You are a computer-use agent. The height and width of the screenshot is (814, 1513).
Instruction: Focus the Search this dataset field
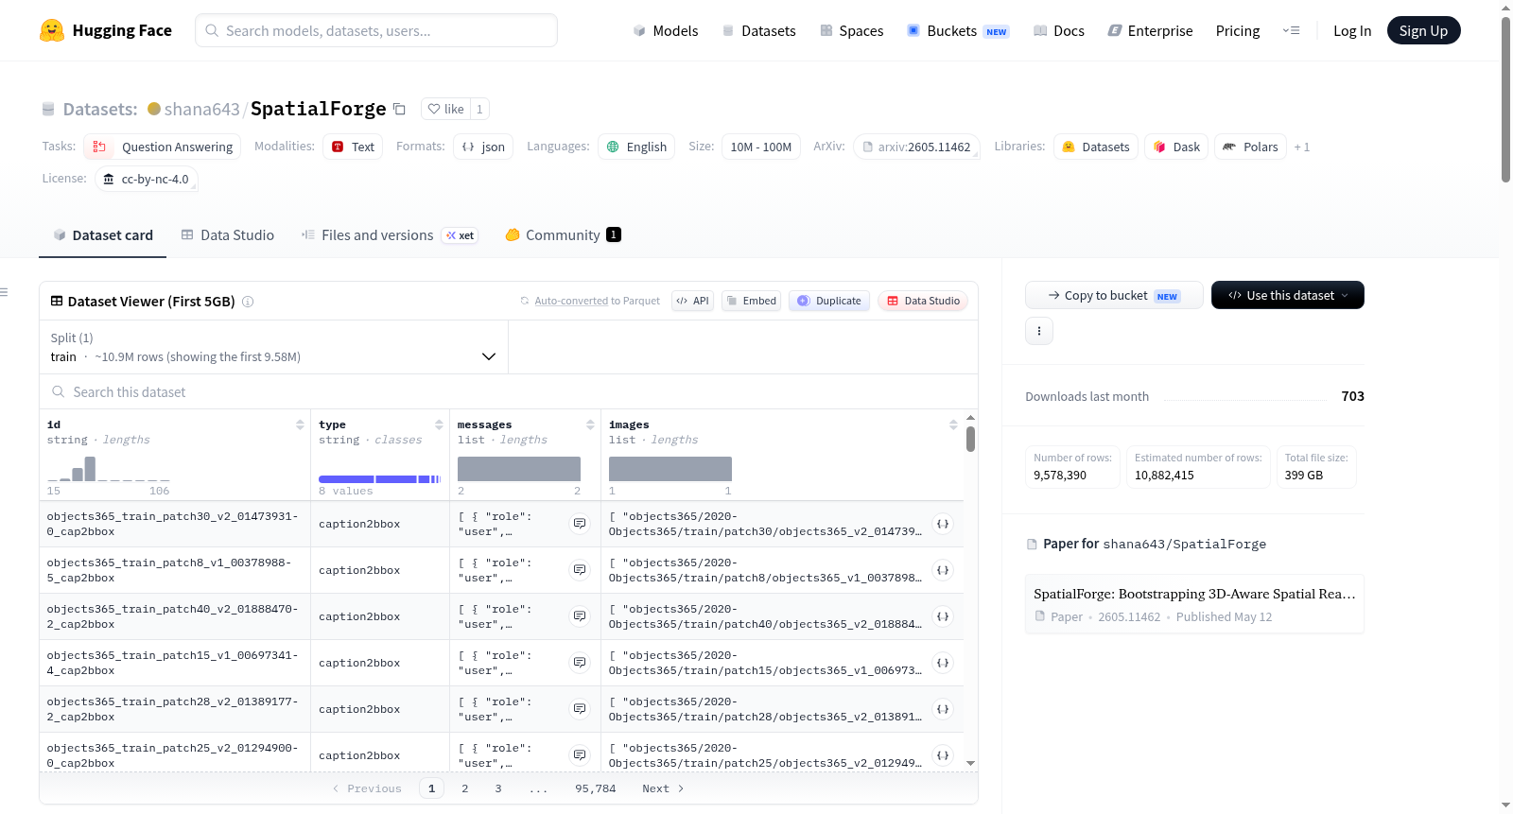pyautogui.click(x=509, y=392)
